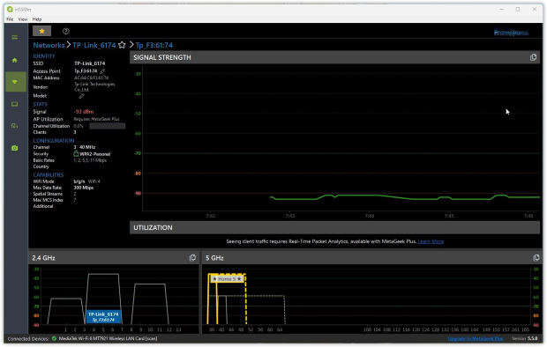Click the WPA2-Personal security value
Image resolution: width=547 pixels, height=347 pixels.
(x=95, y=154)
